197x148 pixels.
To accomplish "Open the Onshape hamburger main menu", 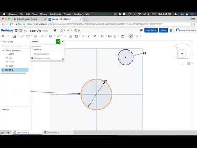I will pyautogui.click(x=16, y=30).
